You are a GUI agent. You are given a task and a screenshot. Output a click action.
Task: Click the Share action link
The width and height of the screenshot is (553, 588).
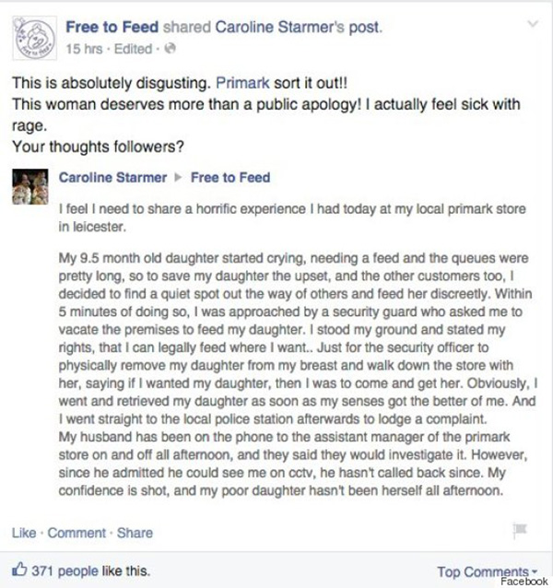point(135,533)
